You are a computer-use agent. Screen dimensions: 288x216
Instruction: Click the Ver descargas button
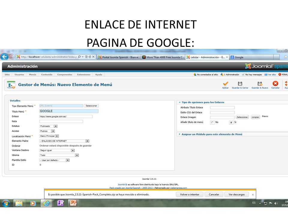coord(237,194)
